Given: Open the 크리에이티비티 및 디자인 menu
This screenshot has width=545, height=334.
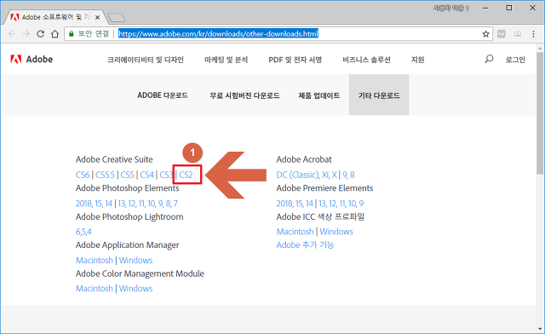Looking at the screenshot, I should tap(146, 60).
